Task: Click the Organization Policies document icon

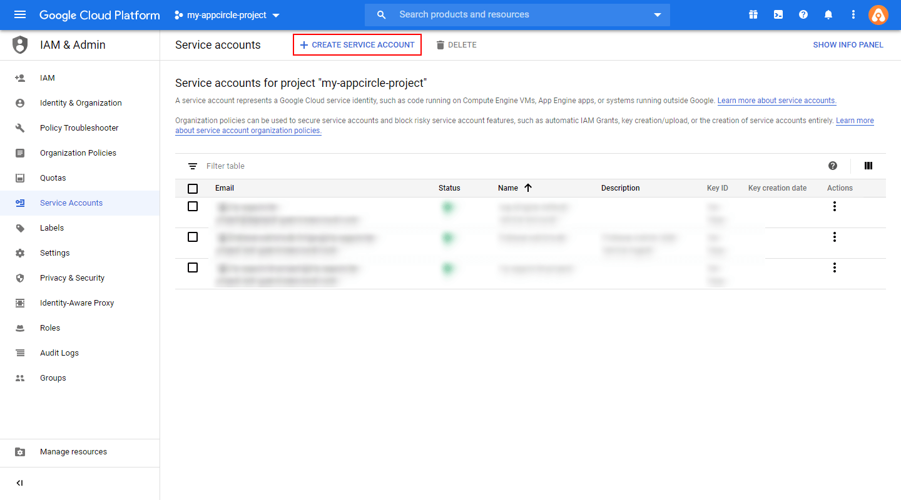Action: click(20, 153)
